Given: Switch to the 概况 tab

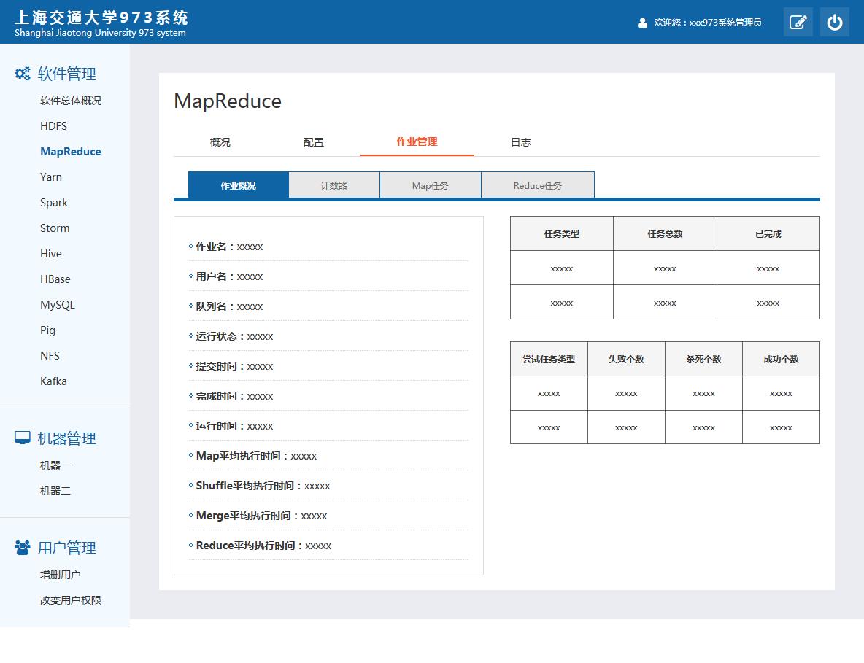Looking at the screenshot, I should coord(220,142).
